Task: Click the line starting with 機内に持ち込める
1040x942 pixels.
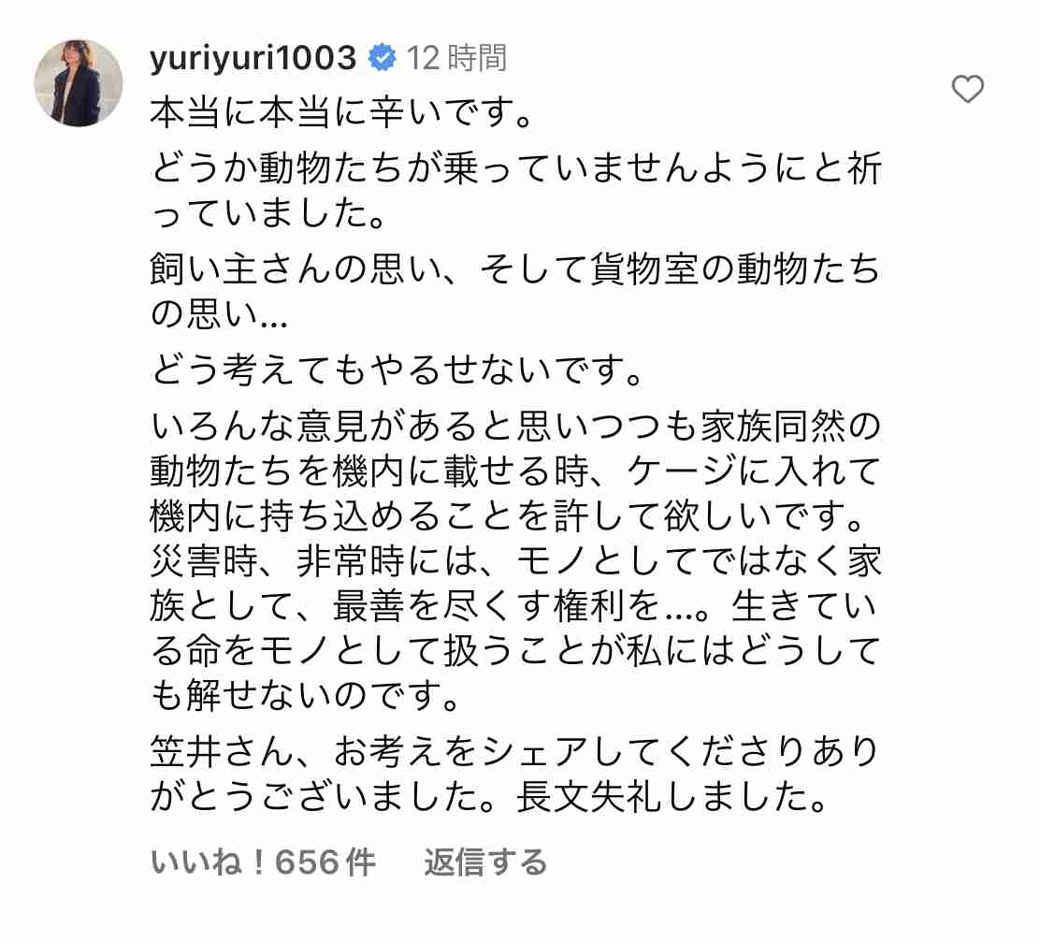Action: click(x=508, y=516)
